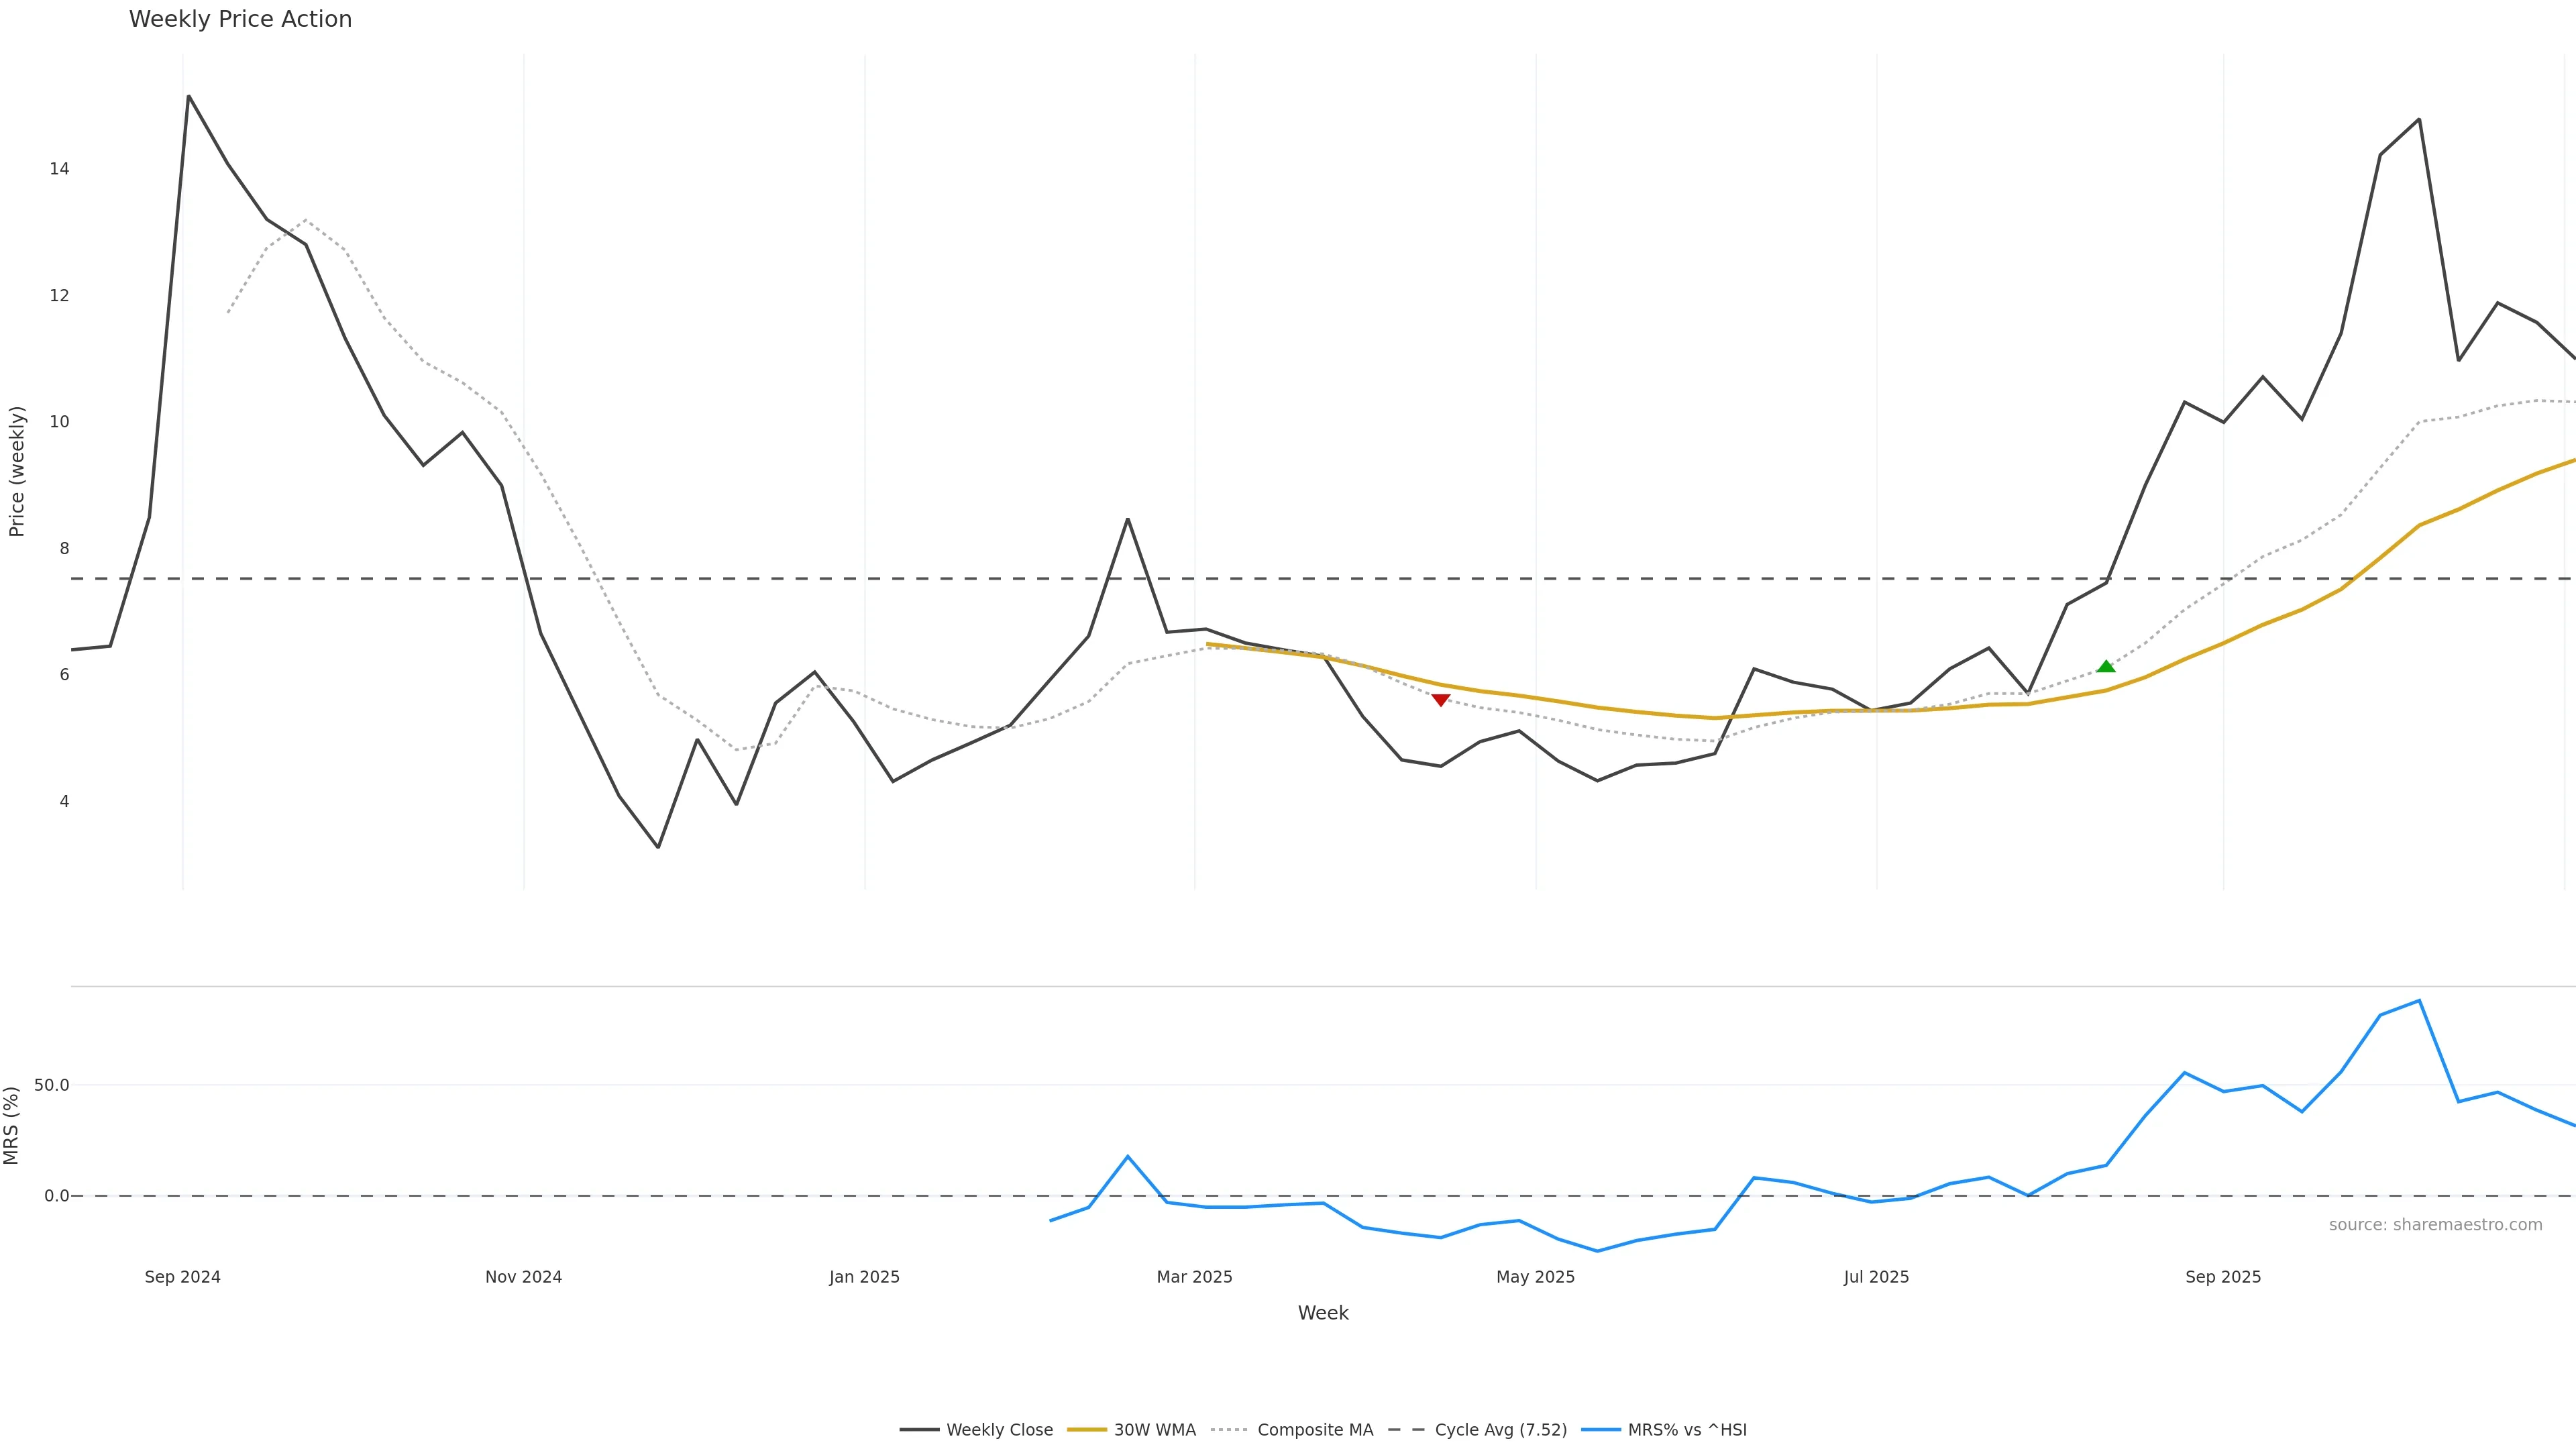Select the Sep 2025 x-axis tick label

(2223, 1277)
